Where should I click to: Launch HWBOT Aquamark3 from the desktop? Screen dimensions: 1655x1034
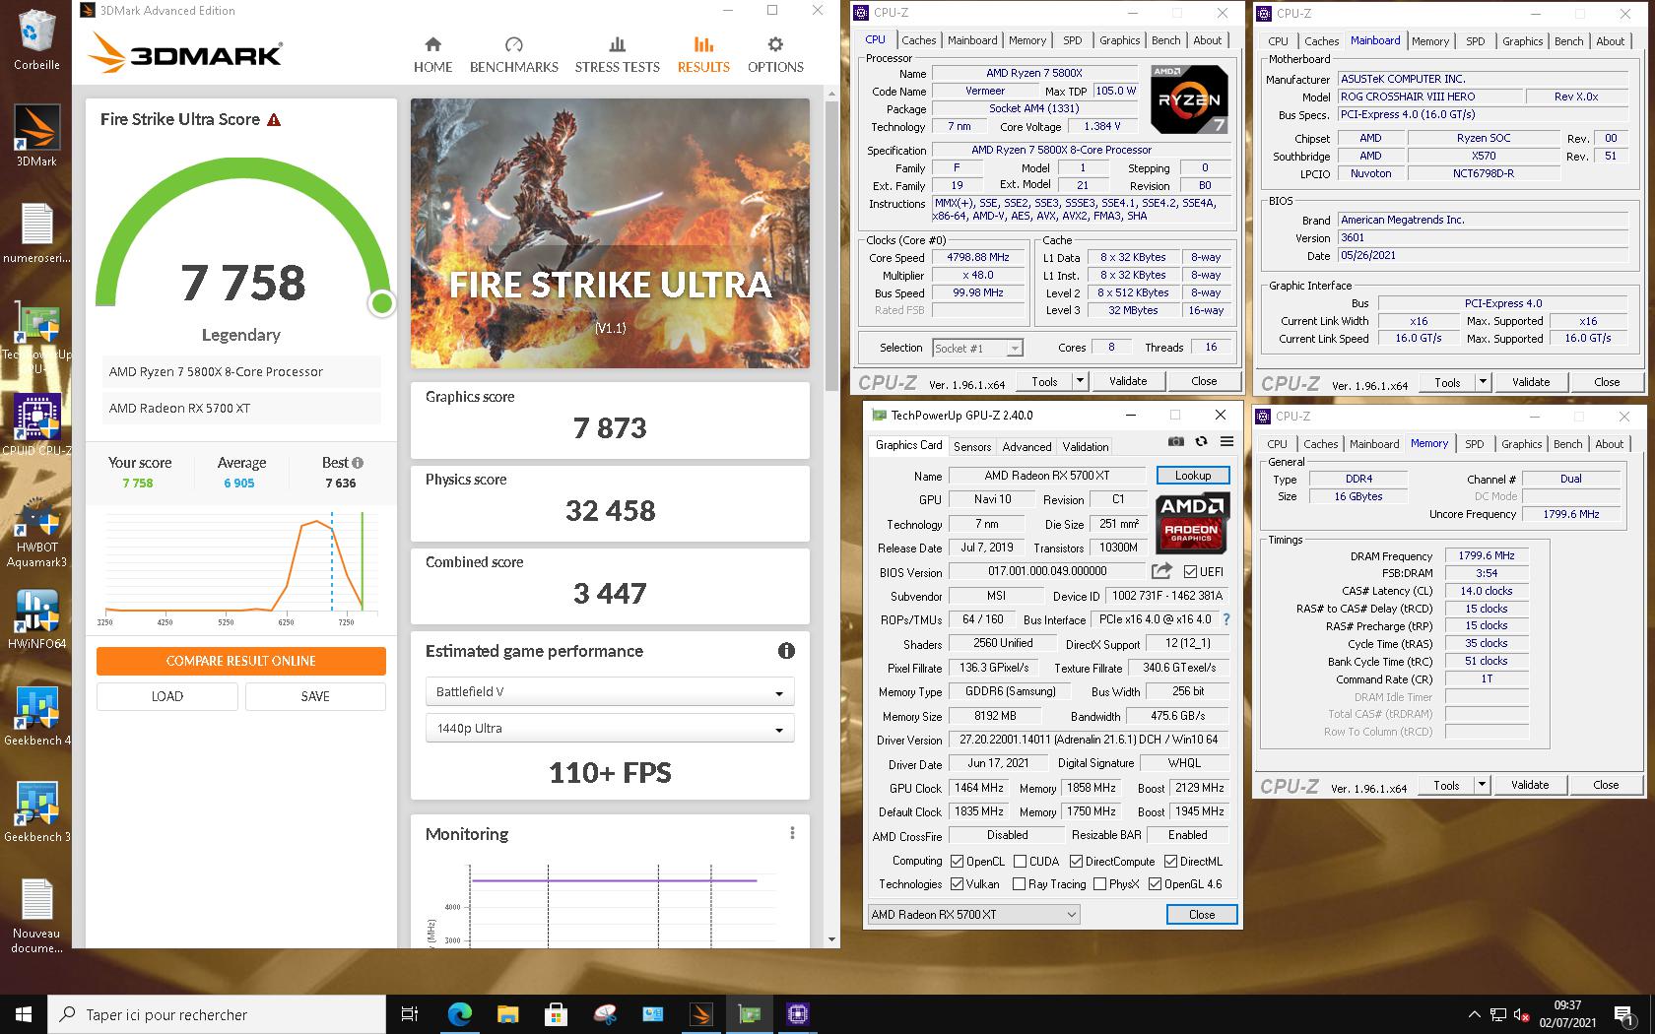(x=36, y=535)
